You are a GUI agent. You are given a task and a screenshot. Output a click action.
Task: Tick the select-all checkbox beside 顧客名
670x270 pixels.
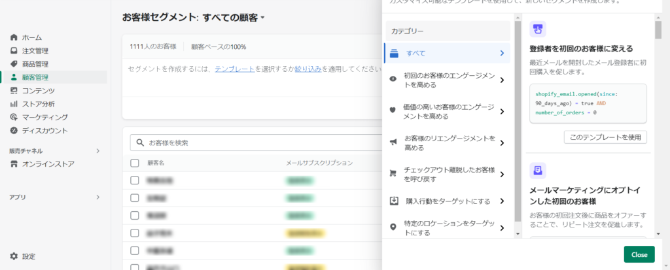135,163
